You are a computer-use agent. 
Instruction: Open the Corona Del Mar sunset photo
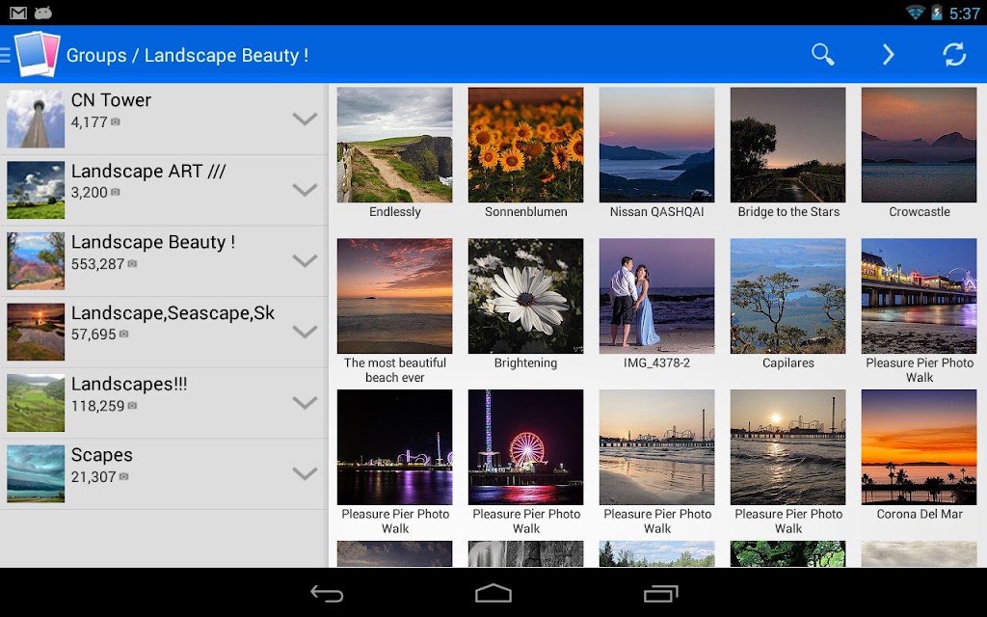tap(919, 447)
